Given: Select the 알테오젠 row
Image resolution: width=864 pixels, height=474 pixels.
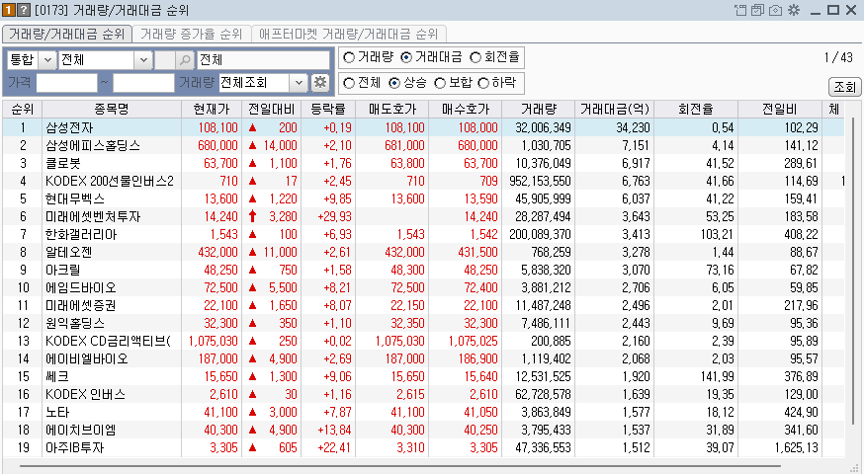Looking at the screenshot, I should [x=423, y=252].
